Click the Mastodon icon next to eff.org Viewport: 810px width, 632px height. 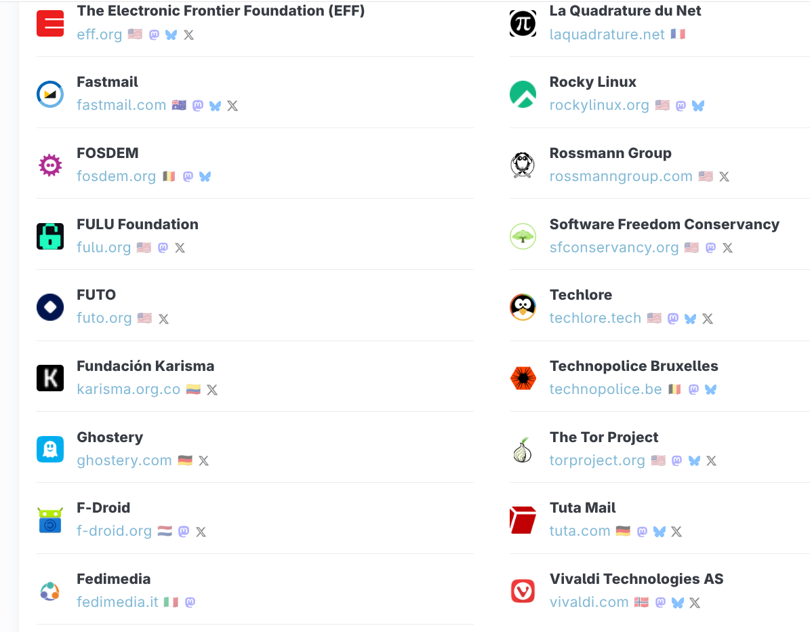click(154, 35)
